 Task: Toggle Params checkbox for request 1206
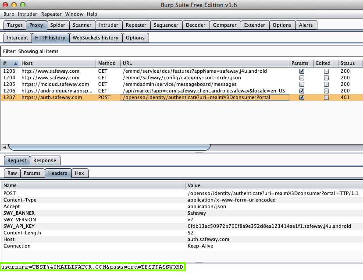click(x=302, y=91)
